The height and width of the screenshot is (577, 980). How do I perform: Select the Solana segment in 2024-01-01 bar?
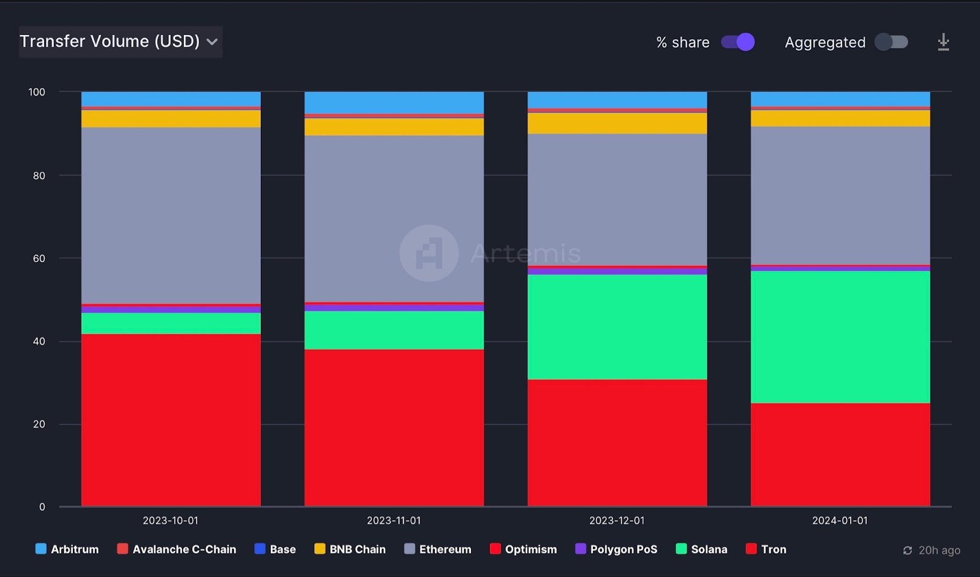pos(840,337)
